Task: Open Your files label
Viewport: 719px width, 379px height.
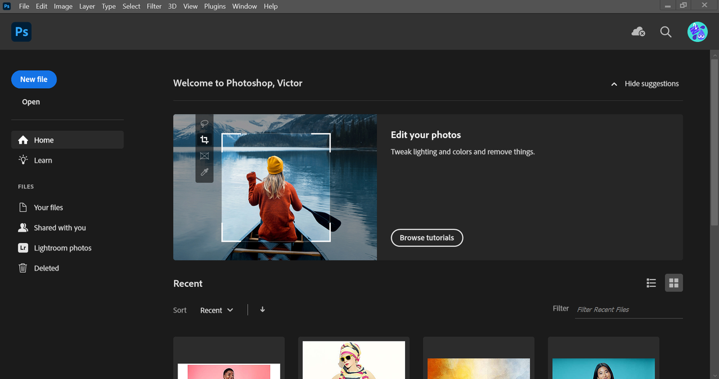Action: pos(48,207)
